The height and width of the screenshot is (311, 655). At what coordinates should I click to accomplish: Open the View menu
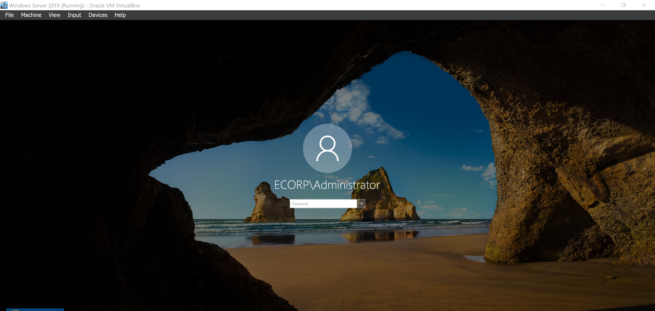coord(54,15)
